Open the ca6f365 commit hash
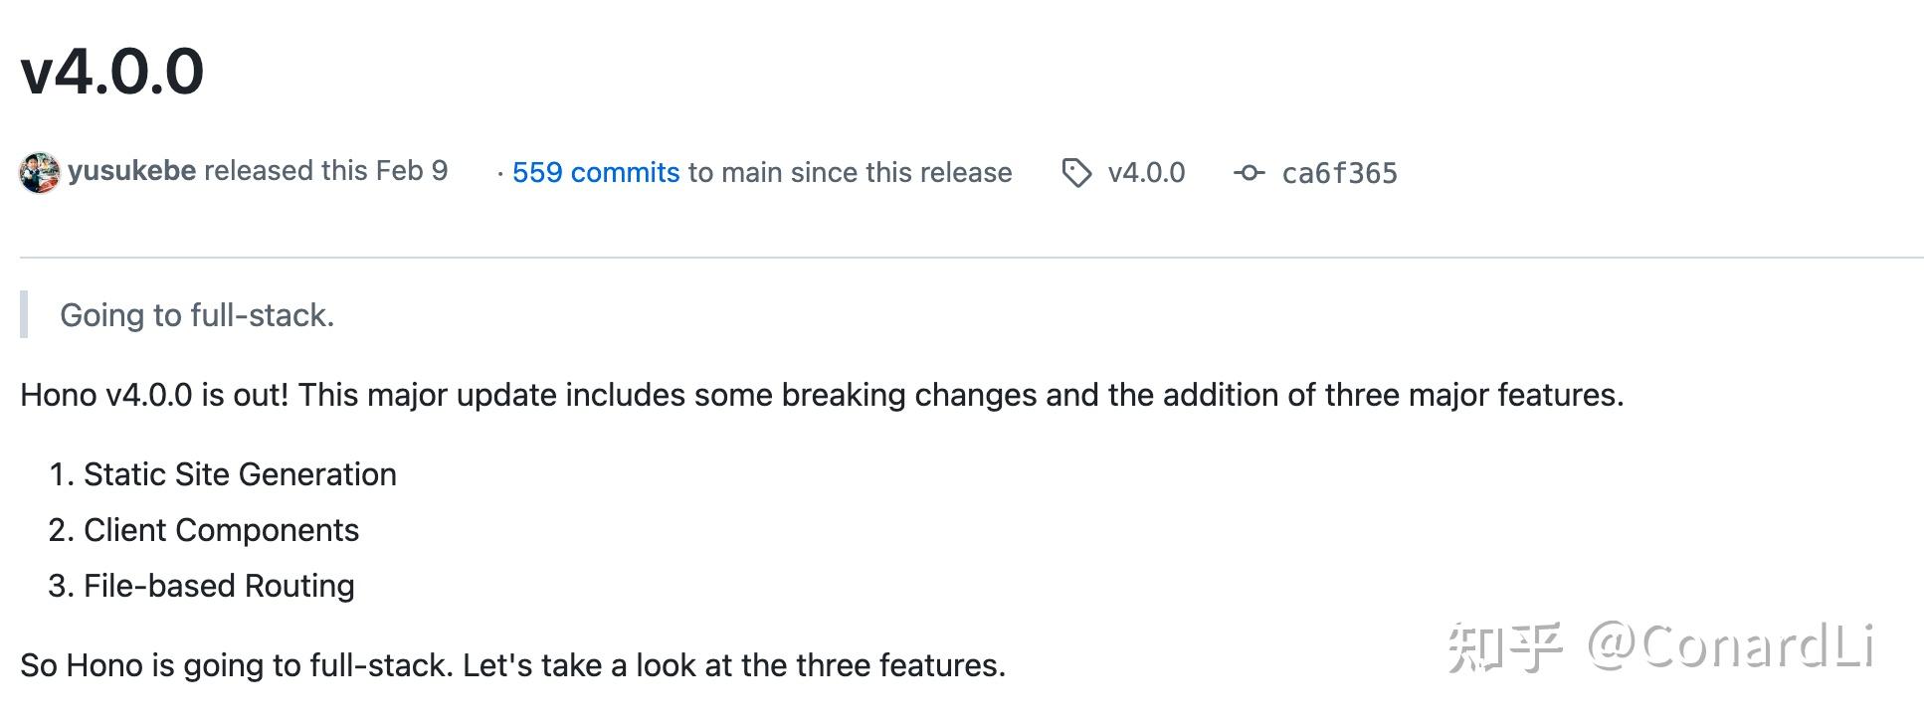This screenshot has width=1924, height=724. (x=1338, y=173)
